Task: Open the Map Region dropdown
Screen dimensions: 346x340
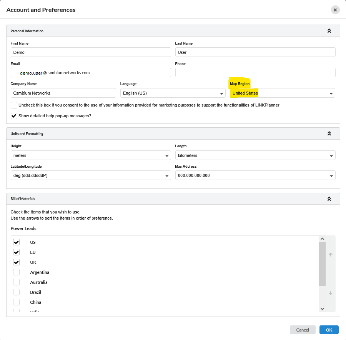Action: click(282, 93)
